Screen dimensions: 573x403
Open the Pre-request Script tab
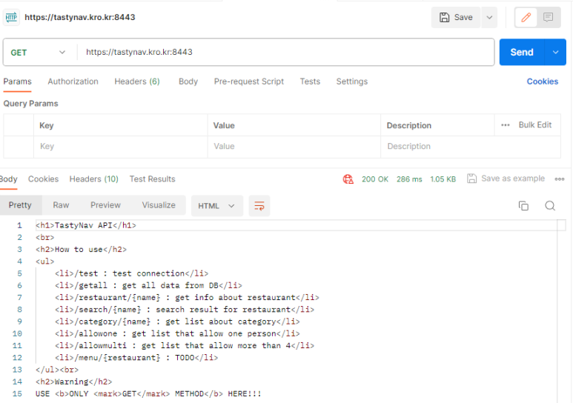(249, 81)
